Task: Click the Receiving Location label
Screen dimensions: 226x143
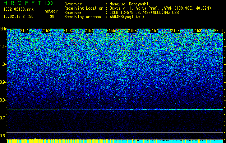Action: [84, 8]
